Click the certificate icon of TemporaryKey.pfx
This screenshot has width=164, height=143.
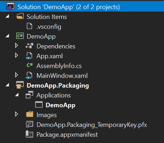click(x=29, y=124)
